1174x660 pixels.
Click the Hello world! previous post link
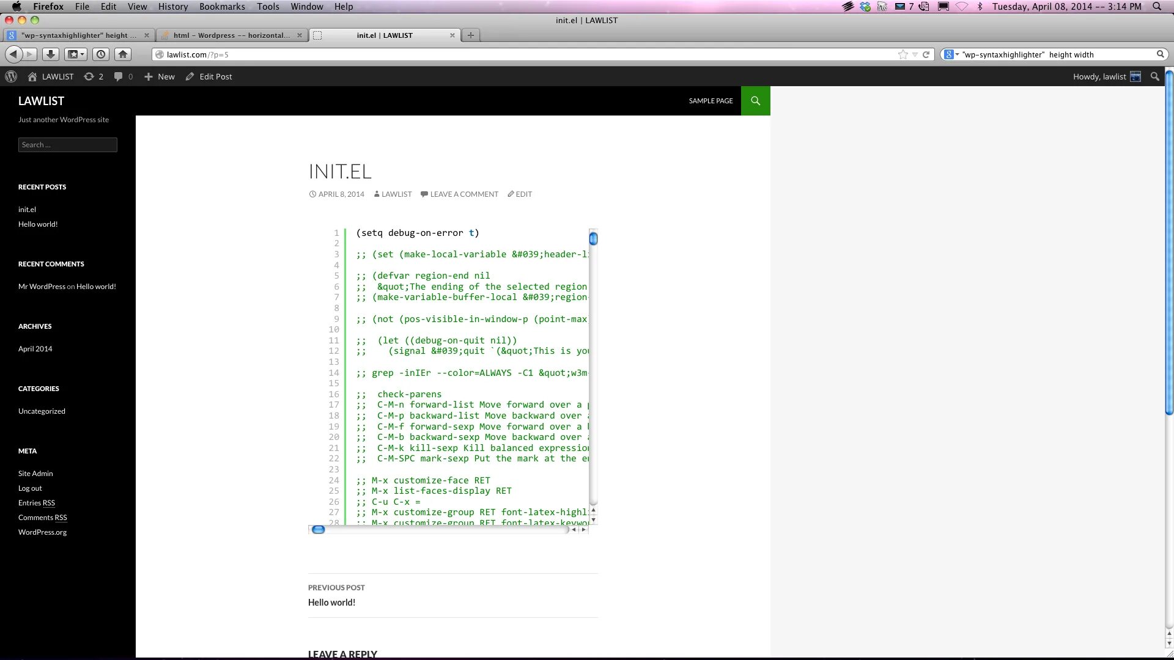tap(331, 603)
